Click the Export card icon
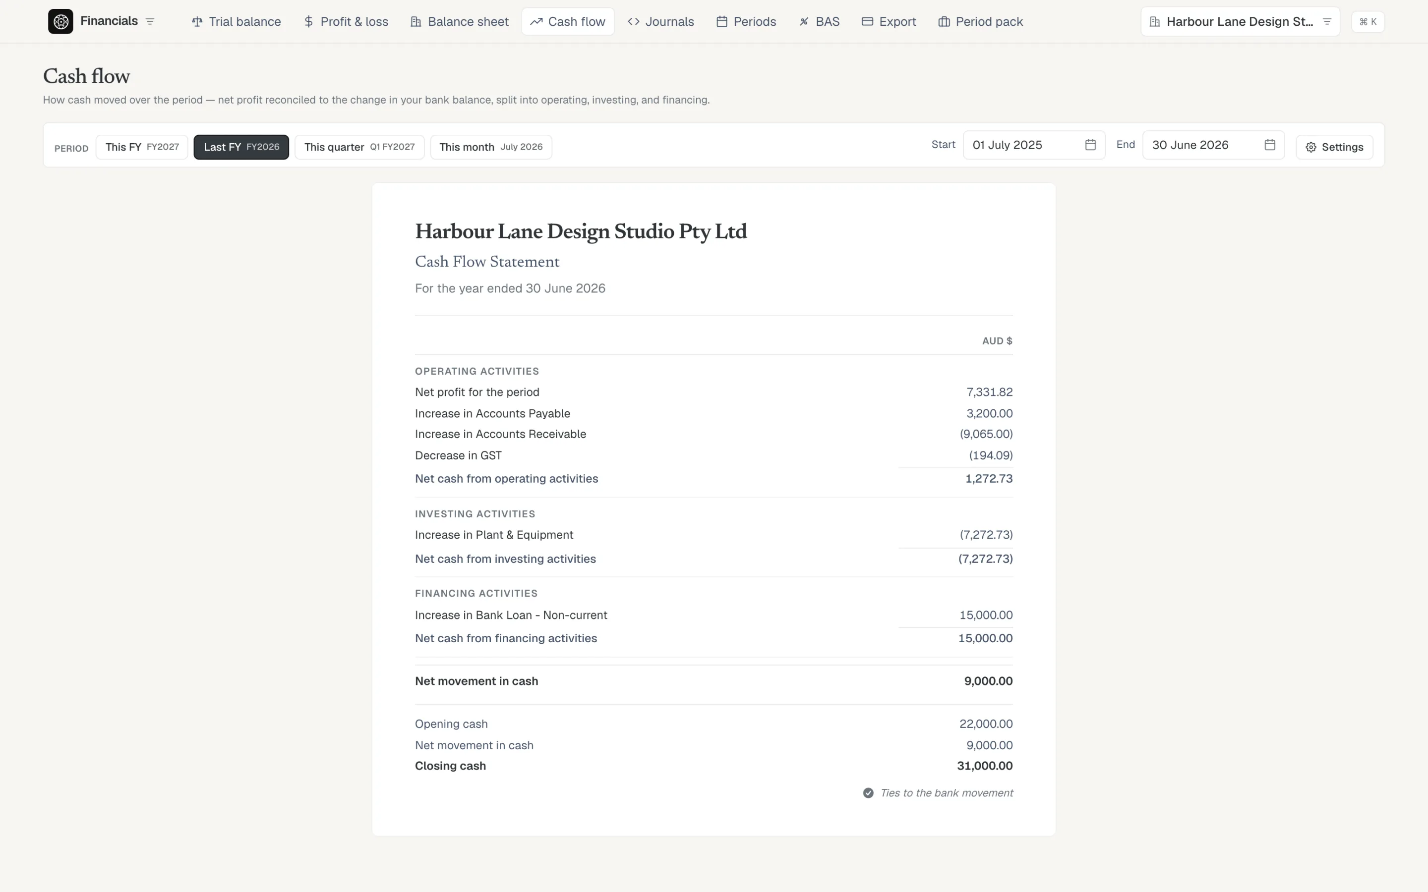The image size is (1428, 892). [867, 22]
